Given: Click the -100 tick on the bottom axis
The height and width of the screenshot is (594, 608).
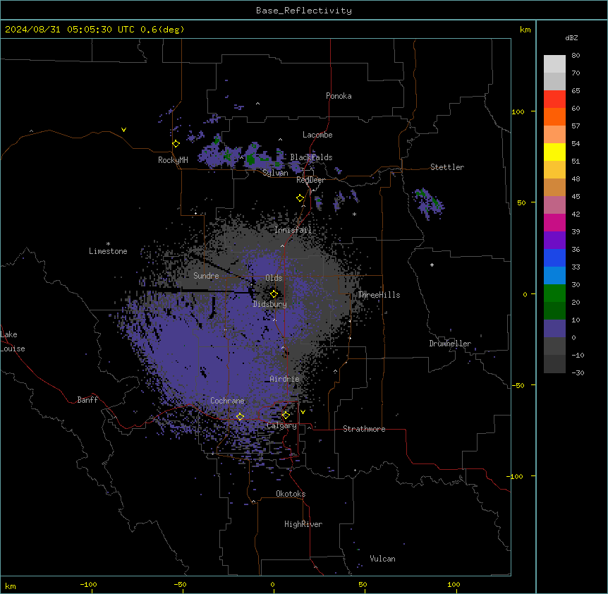Looking at the screenshot, I should point(88,584).
